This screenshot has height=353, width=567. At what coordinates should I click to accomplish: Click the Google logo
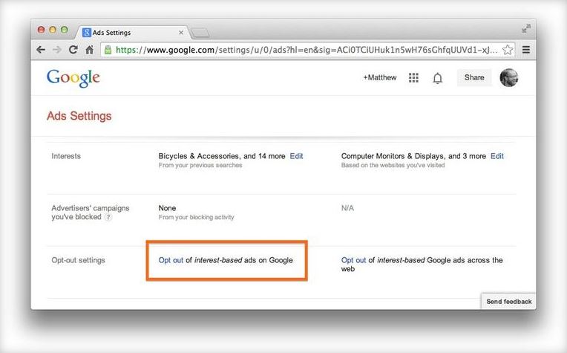click(73, 78)
